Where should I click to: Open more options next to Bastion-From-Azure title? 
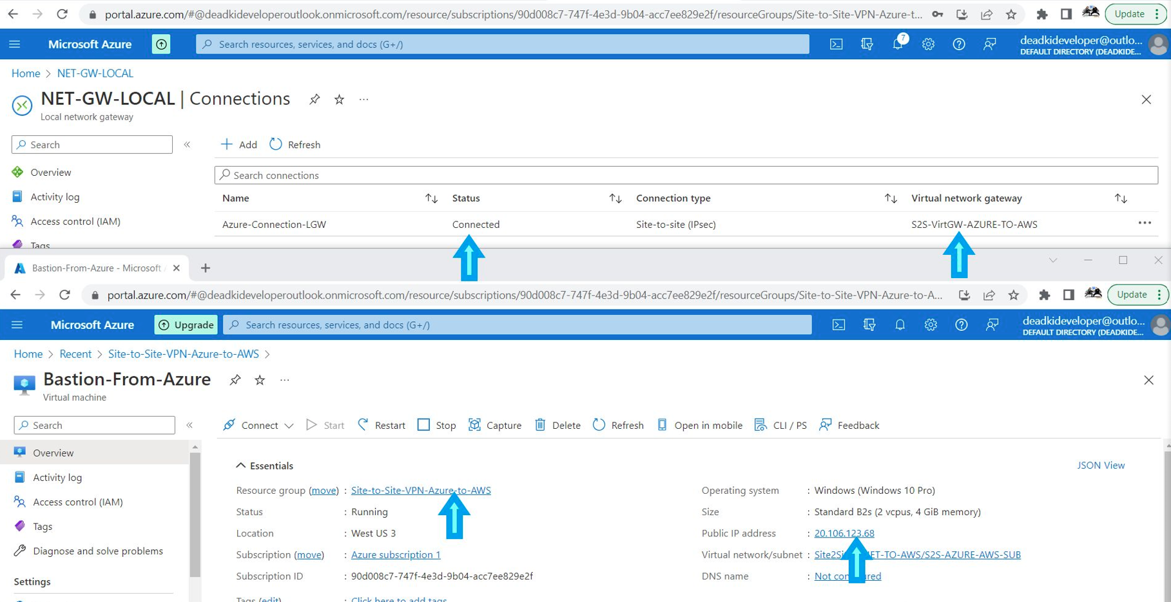pyautogui.click(x=284, y=380)
